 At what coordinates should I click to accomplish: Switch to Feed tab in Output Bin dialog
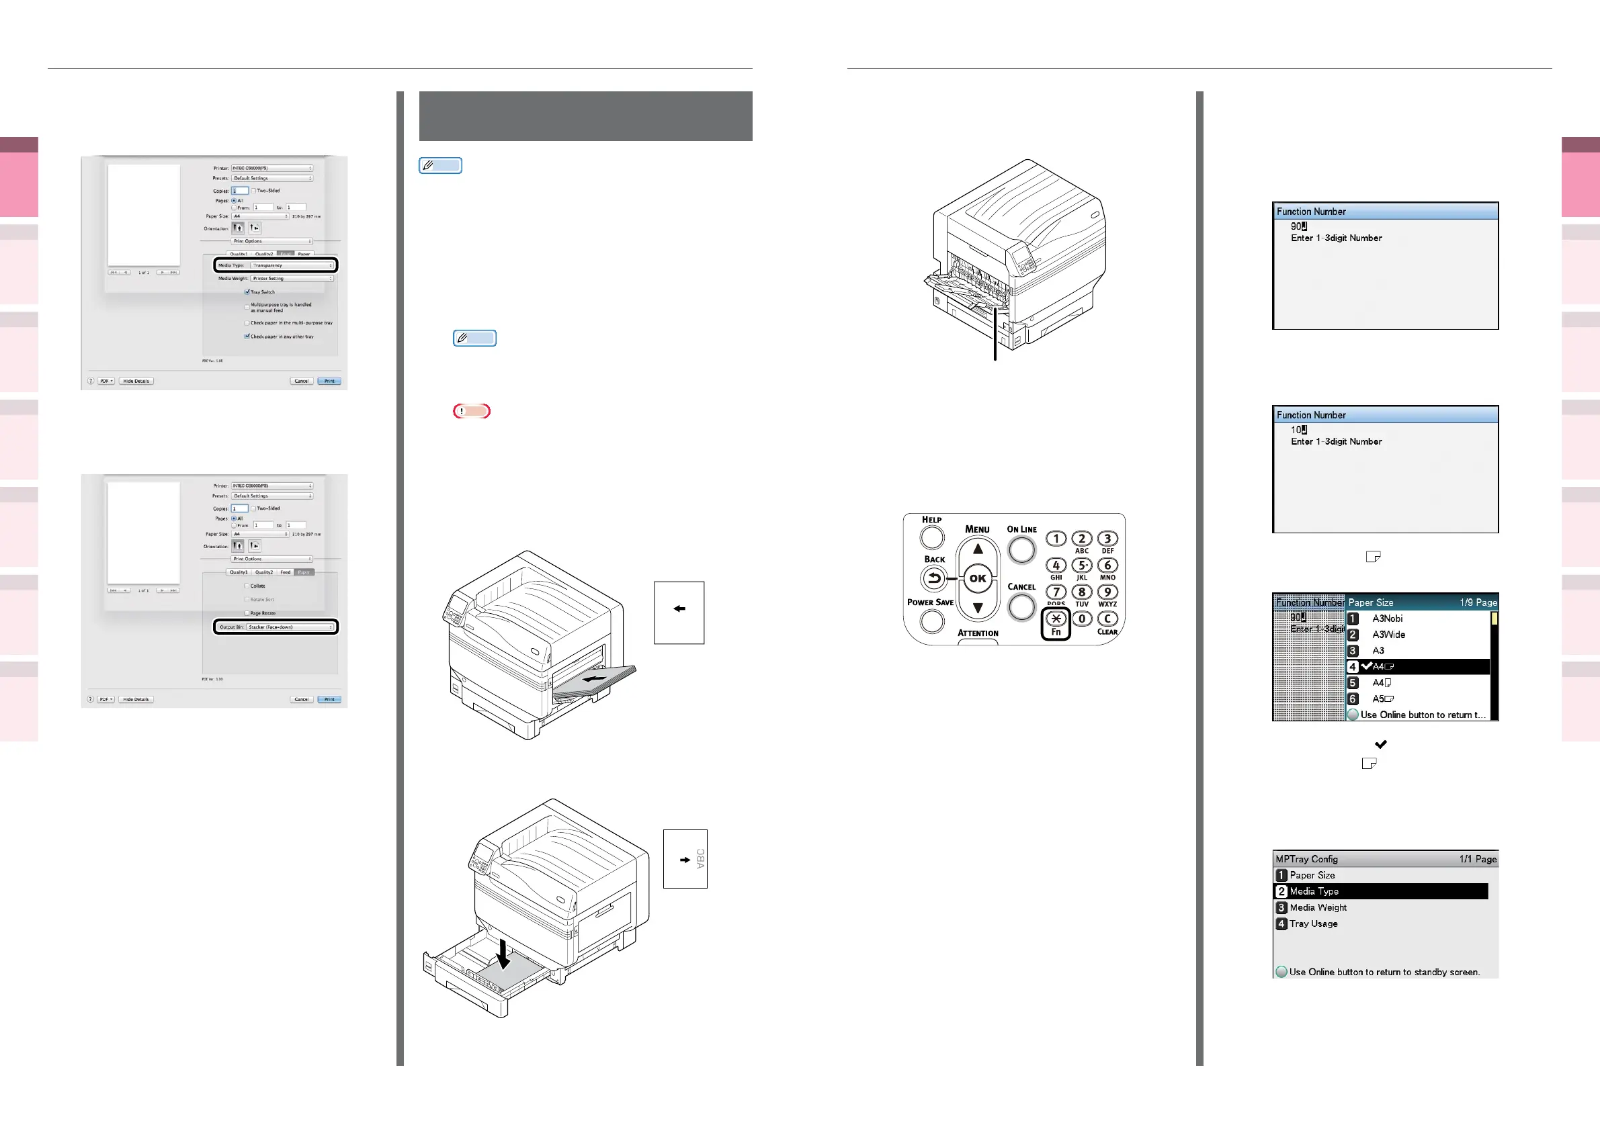click(285, 572)
